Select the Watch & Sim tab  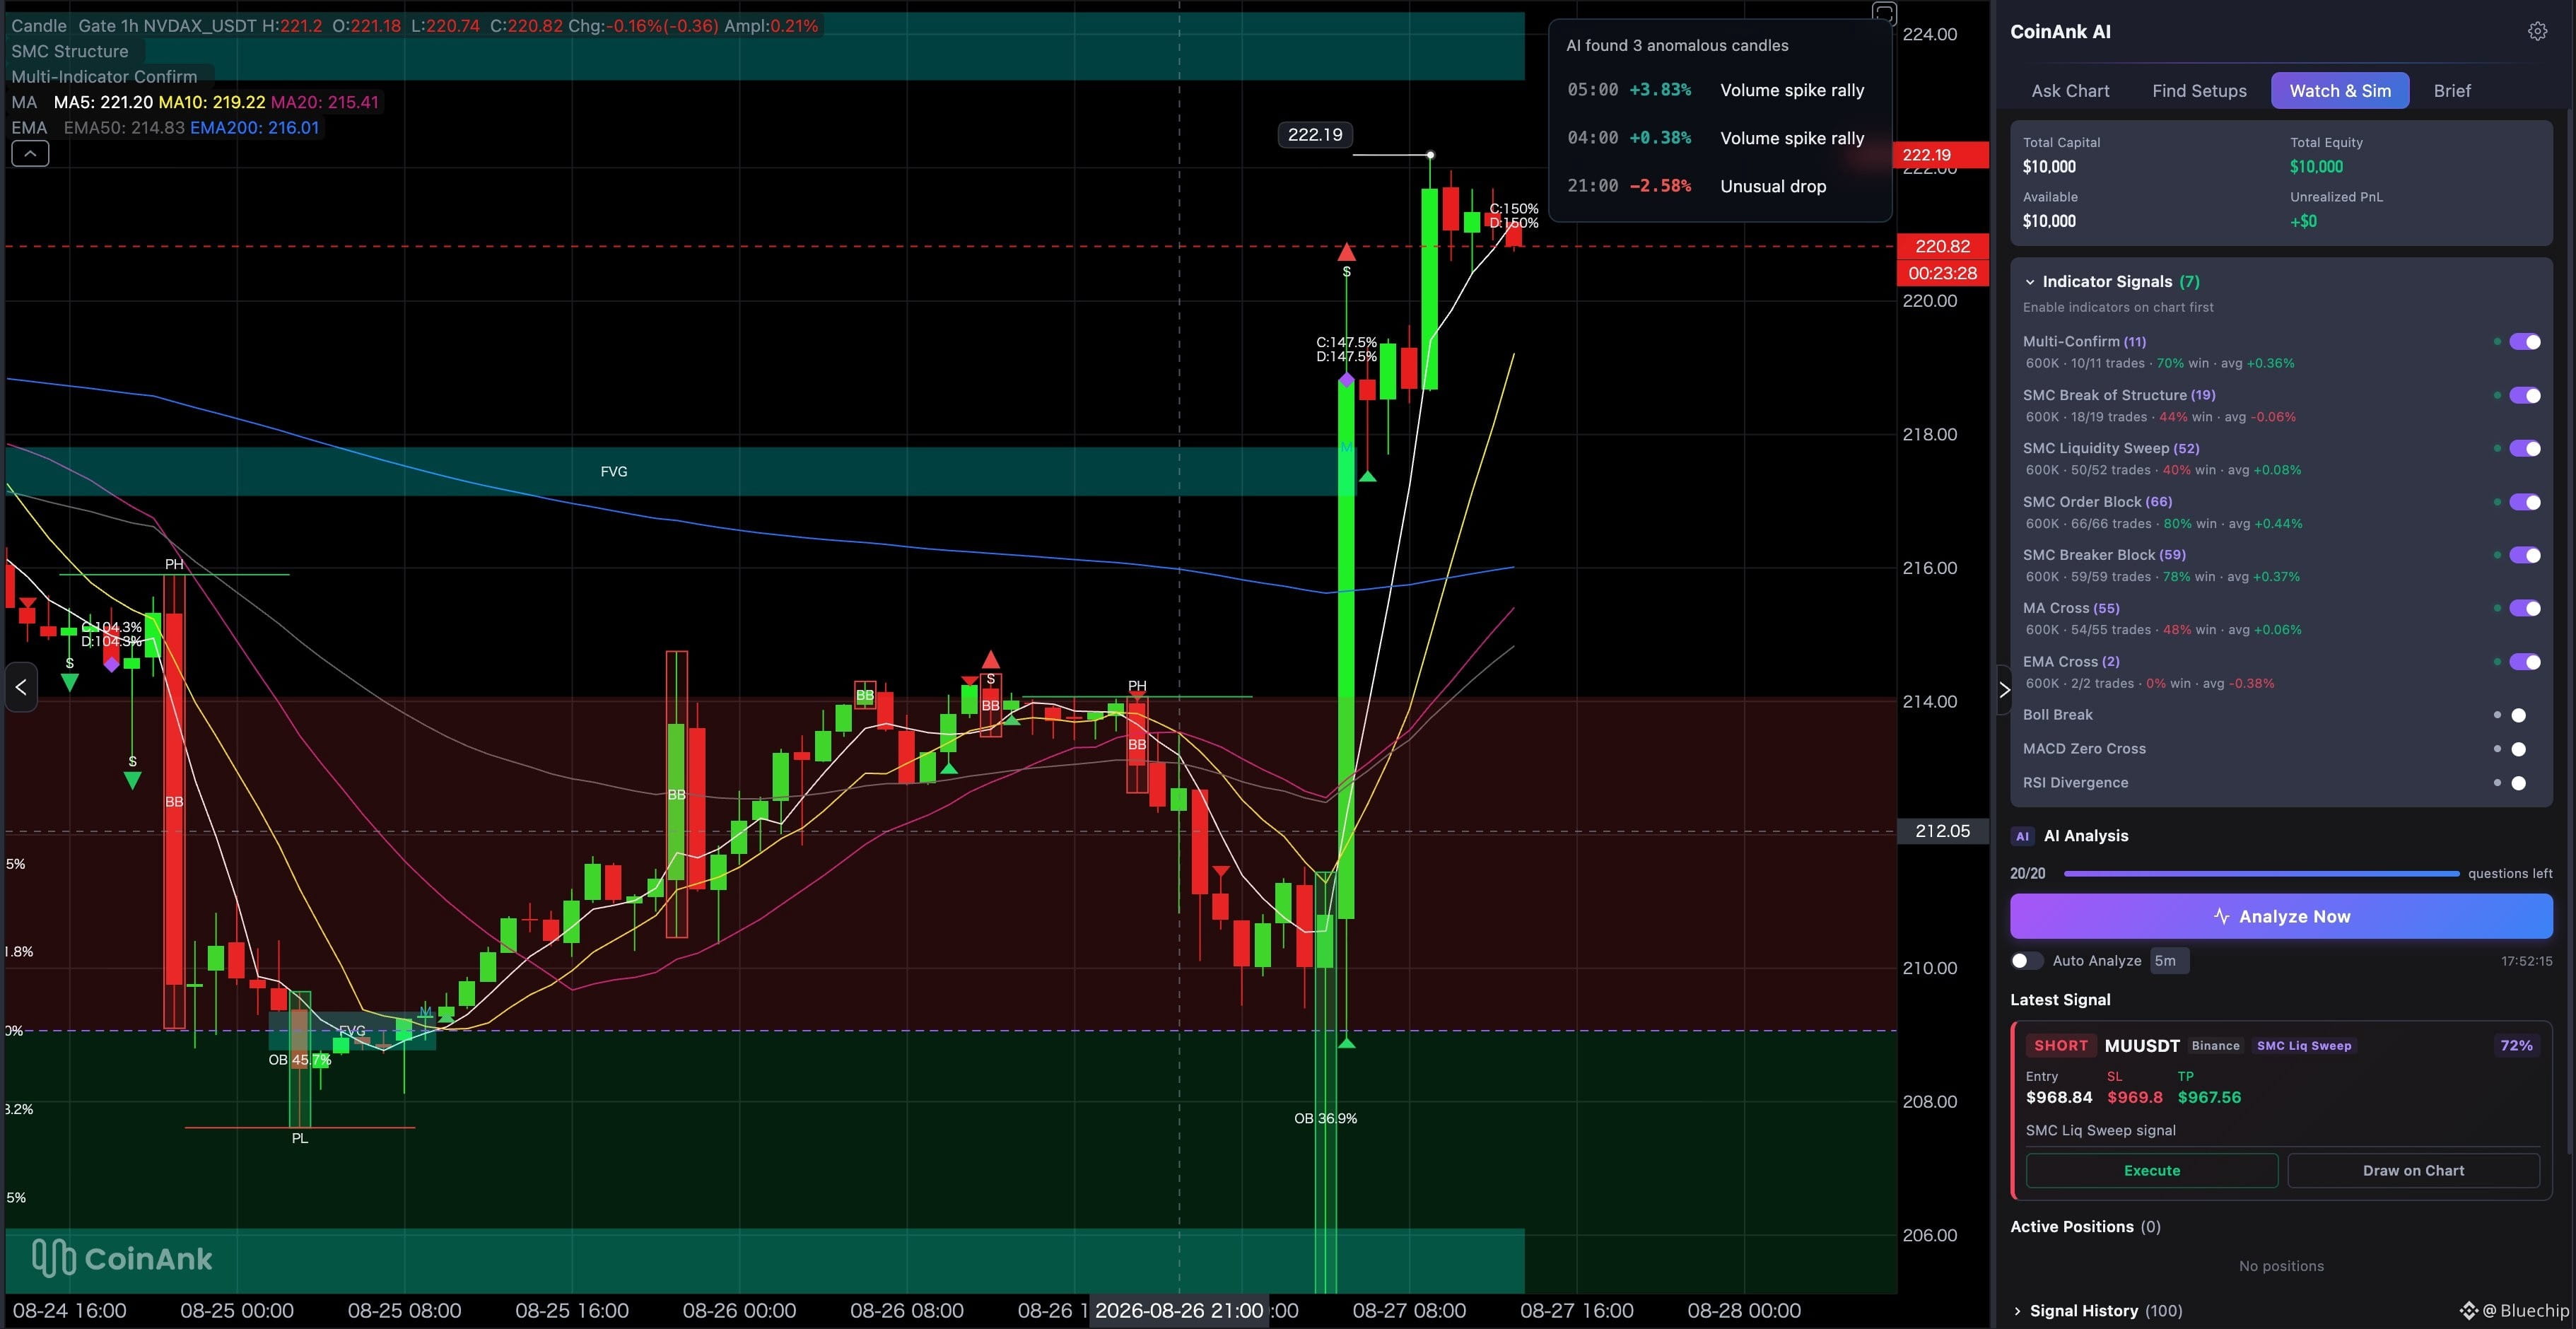click(2340, 91)
